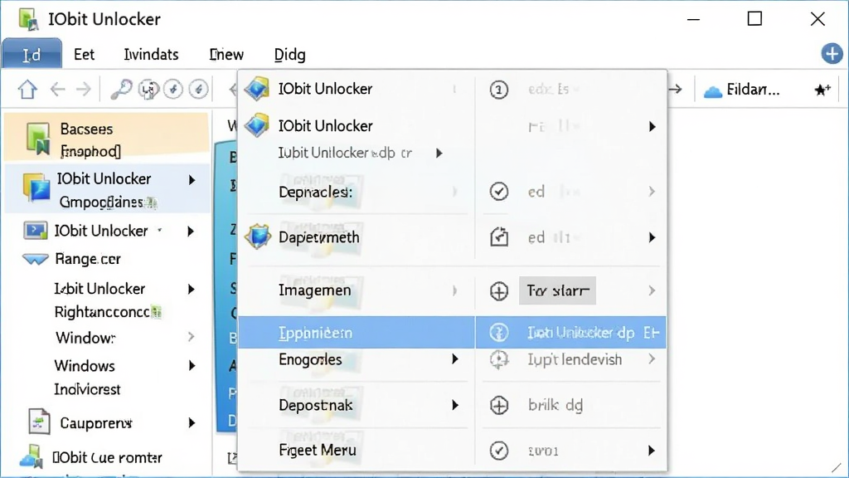Expand the Windows tree item arrow
The height and width of the screenshot is (478, 849).
pos(192,366)
